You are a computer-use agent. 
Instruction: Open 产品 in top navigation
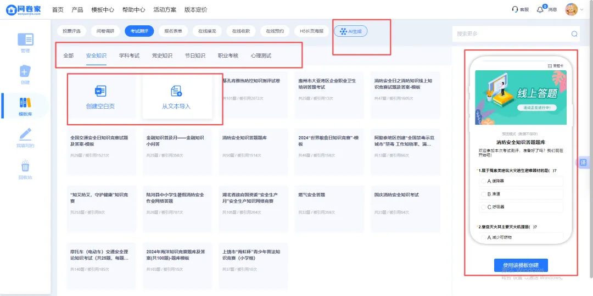pyautogui.click(x=77, y=10)
